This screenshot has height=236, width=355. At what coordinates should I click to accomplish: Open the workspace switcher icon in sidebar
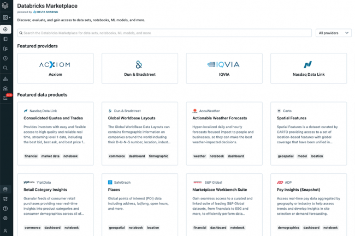coord(7,17)
